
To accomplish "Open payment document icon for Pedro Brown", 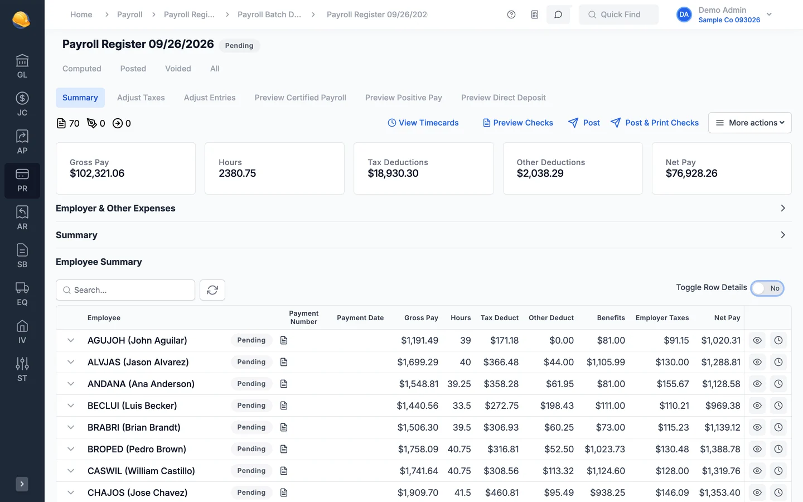I will pos(284,449).
